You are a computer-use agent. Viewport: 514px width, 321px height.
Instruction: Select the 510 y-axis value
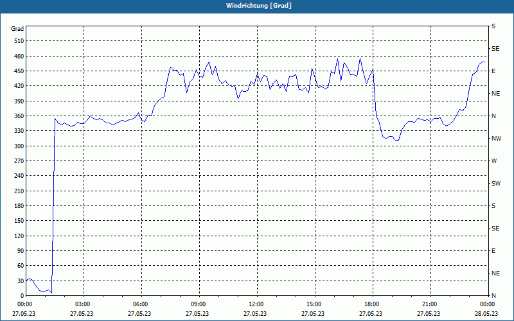coord(19,41)
